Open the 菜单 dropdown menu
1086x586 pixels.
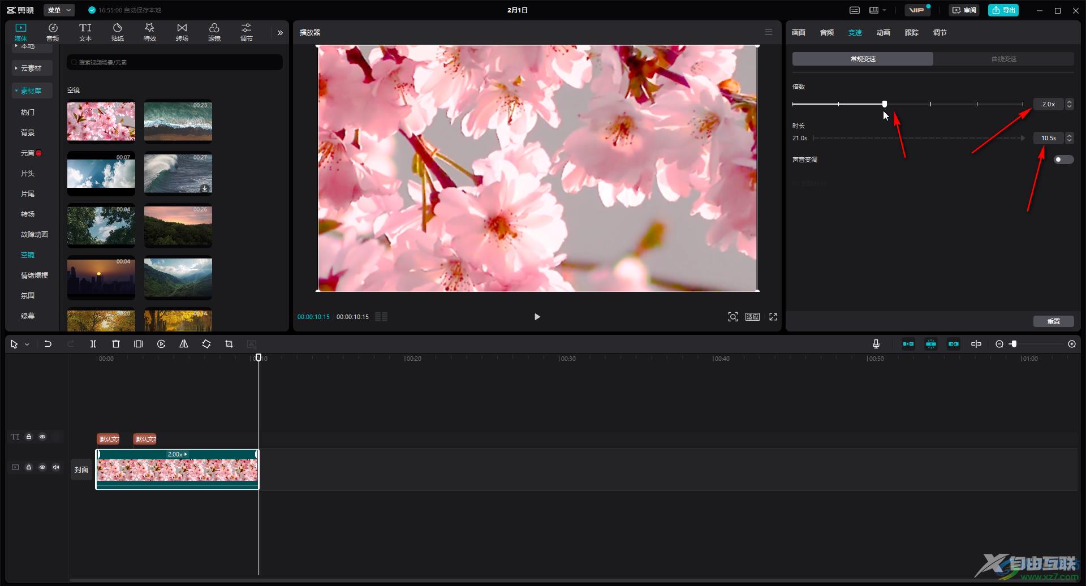59,10
